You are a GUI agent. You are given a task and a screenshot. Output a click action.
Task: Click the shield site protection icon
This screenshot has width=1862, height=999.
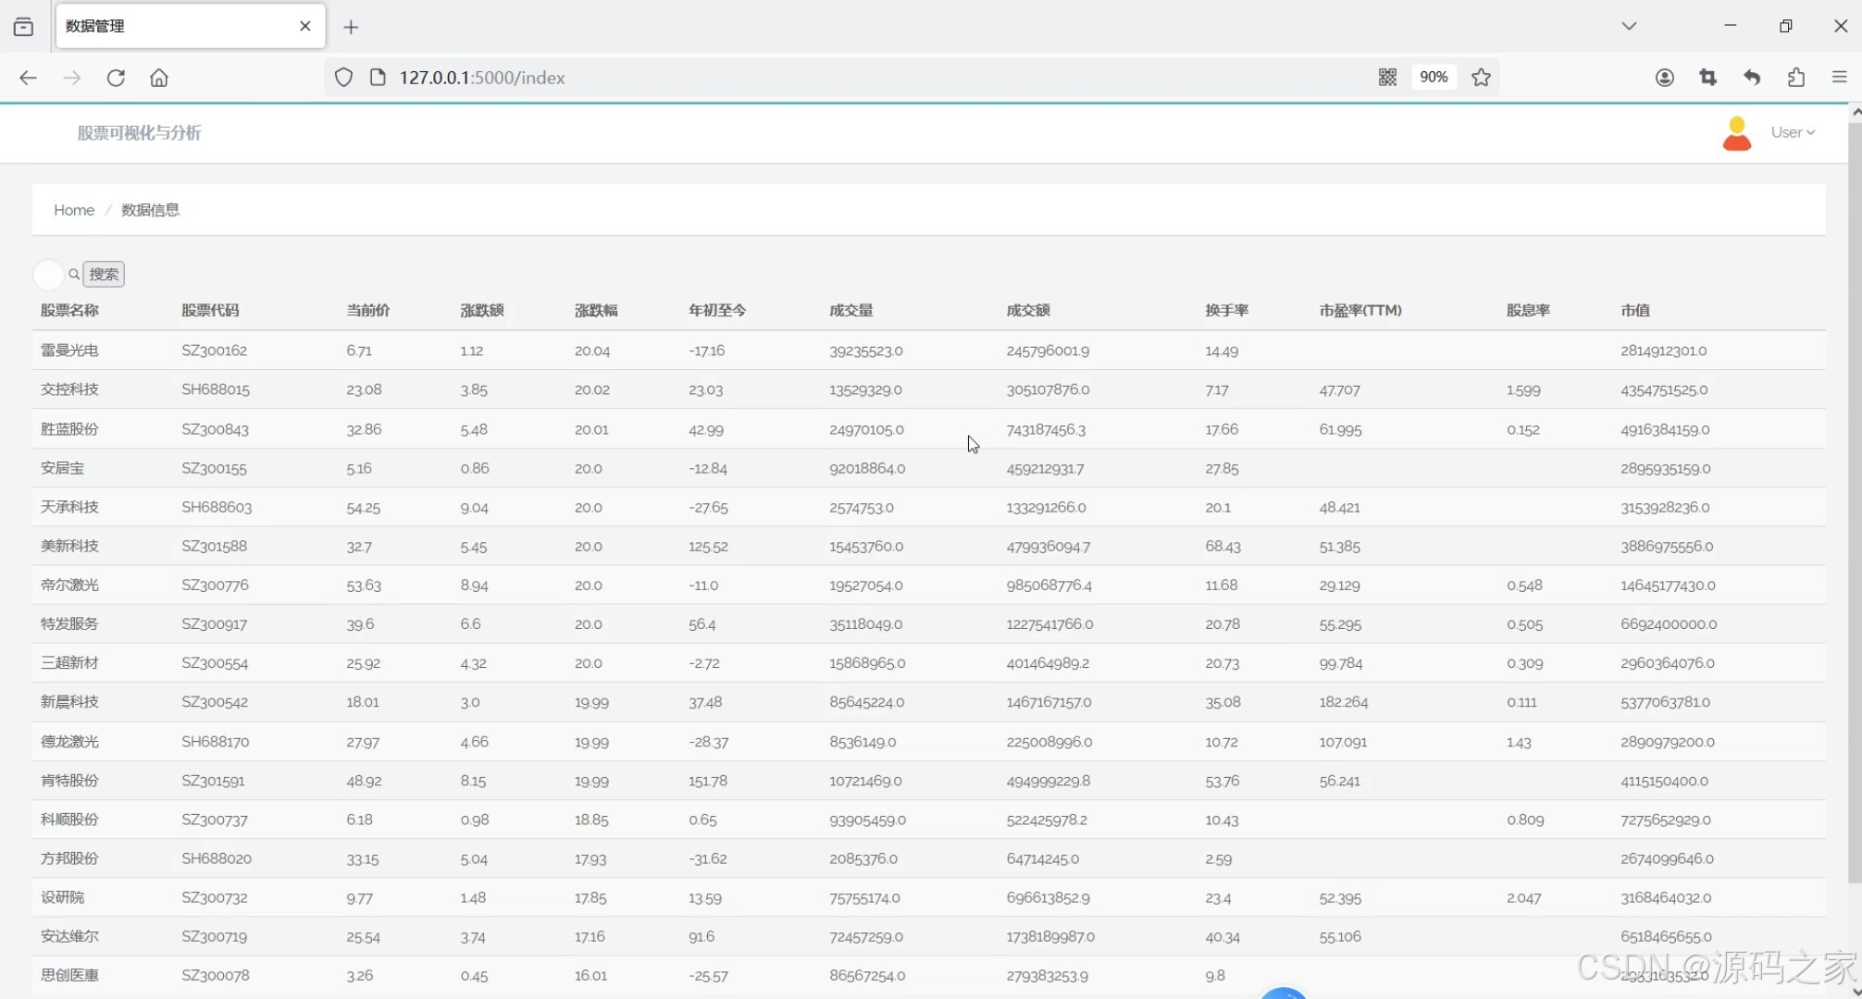pyautogui.click(x=343, y=78)
